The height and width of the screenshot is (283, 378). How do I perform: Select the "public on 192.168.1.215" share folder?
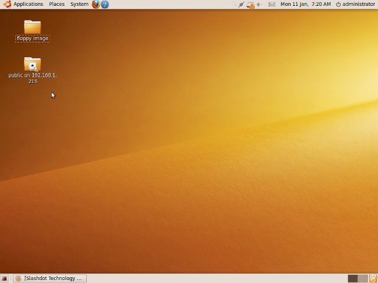click(32, 64)
